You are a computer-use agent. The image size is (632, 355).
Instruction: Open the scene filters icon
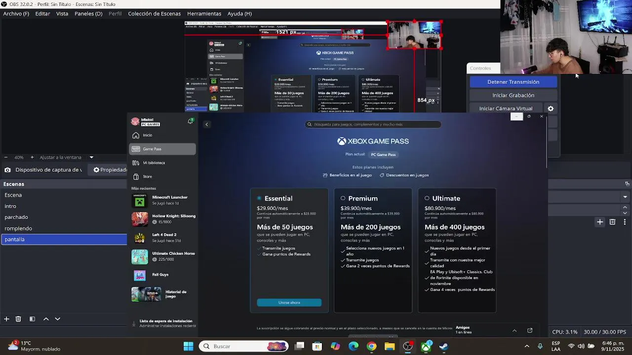tap(32, 319)
